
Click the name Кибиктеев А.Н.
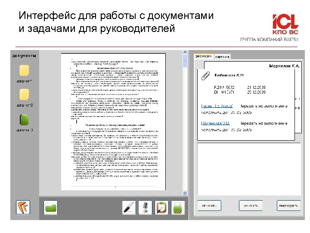pos(229,75)
